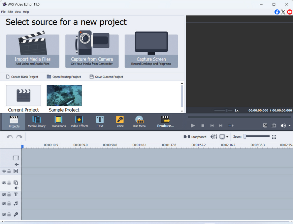Hide the text track
Screen dimensions: 293x224
4,195
